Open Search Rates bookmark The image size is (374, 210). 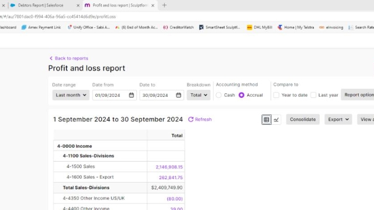(x=361, y=27)
